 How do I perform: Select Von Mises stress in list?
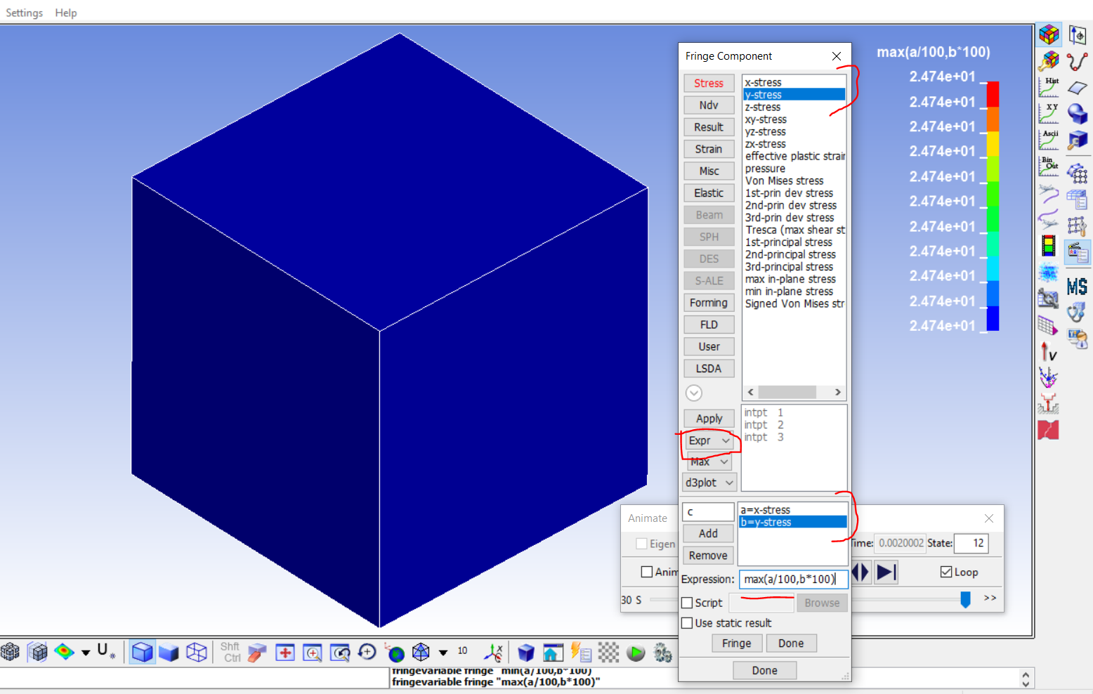click(784, 181)
